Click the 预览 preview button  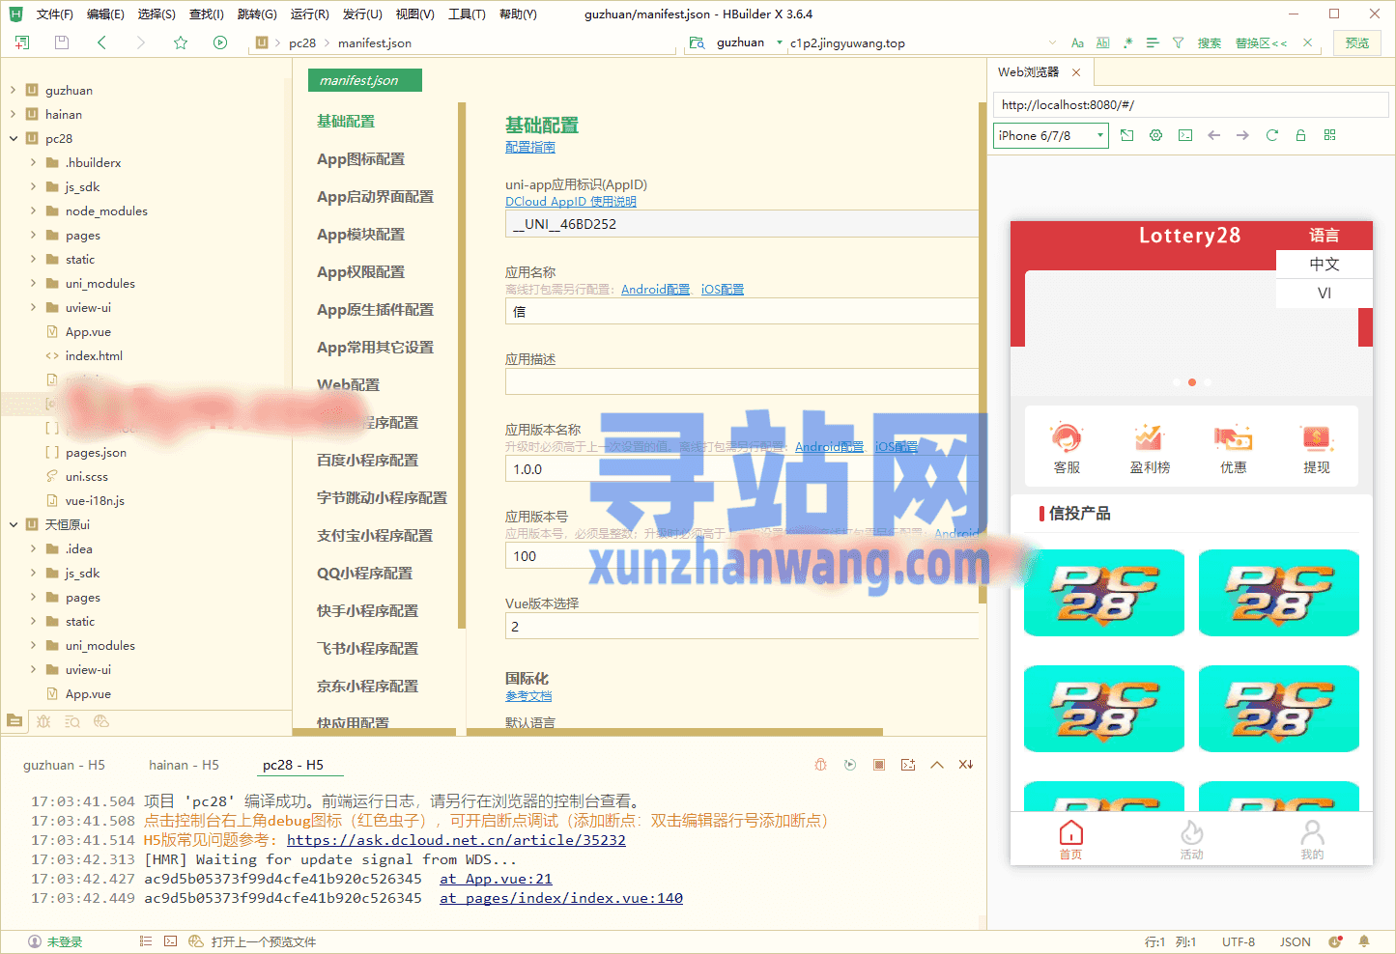click(x=1357, y=42)
